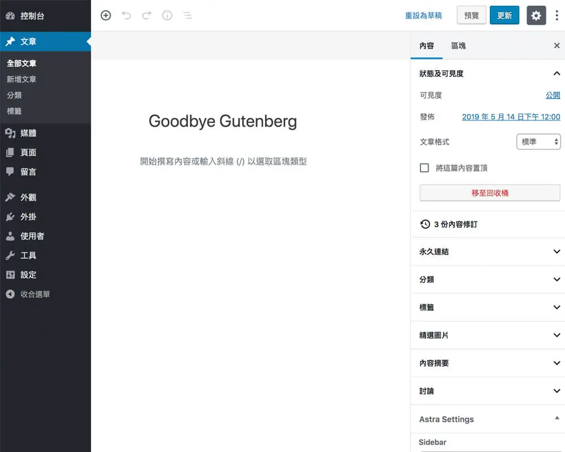Switch to the 內容 tab
The width and height of the screenshot is (565, 452).
[427, 46]
